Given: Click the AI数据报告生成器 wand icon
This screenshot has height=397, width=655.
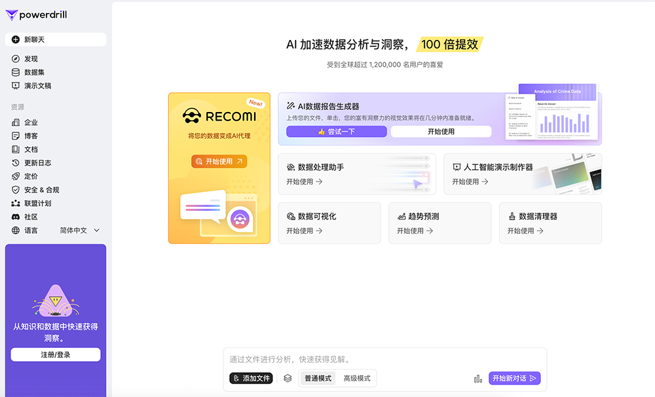Looking at the screenshot, I should point(291,105).
